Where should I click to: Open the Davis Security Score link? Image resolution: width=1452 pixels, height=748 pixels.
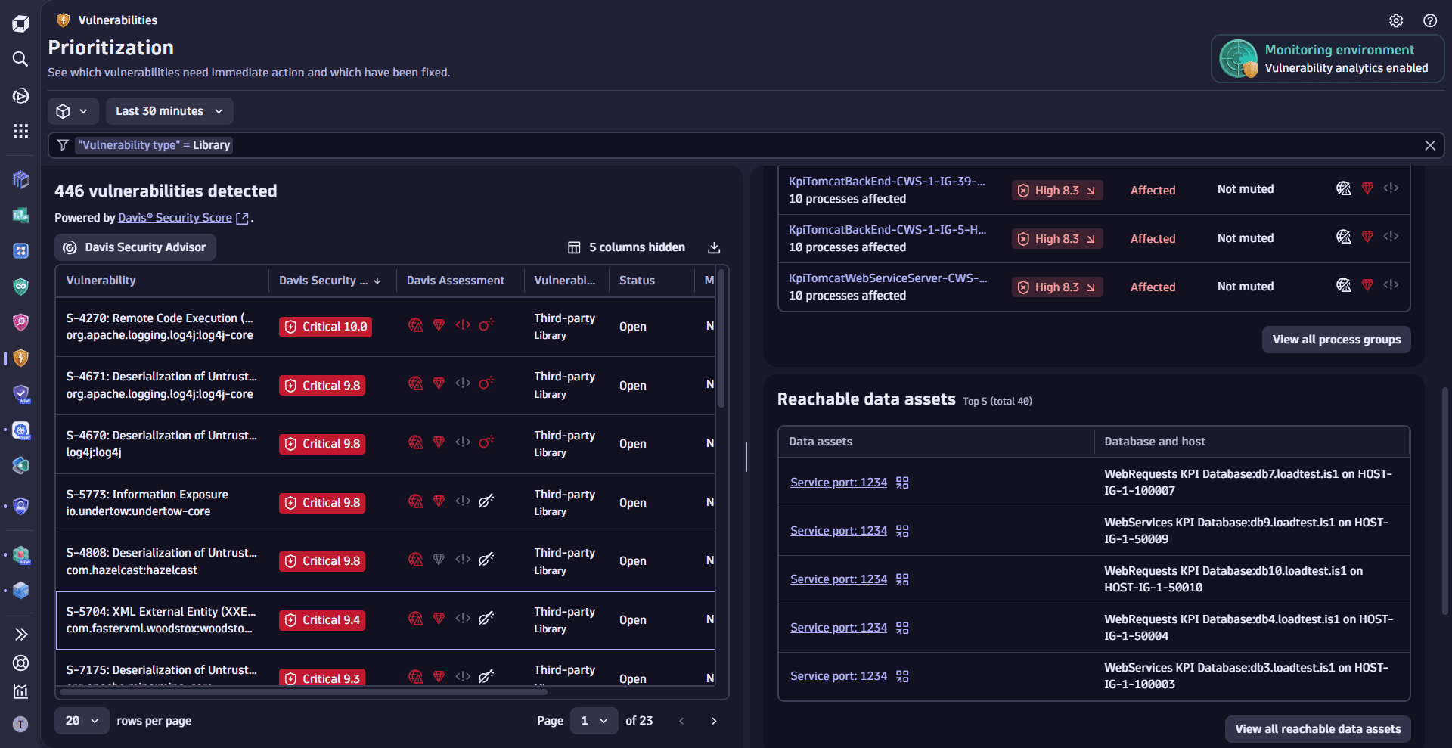pos(183,218)
